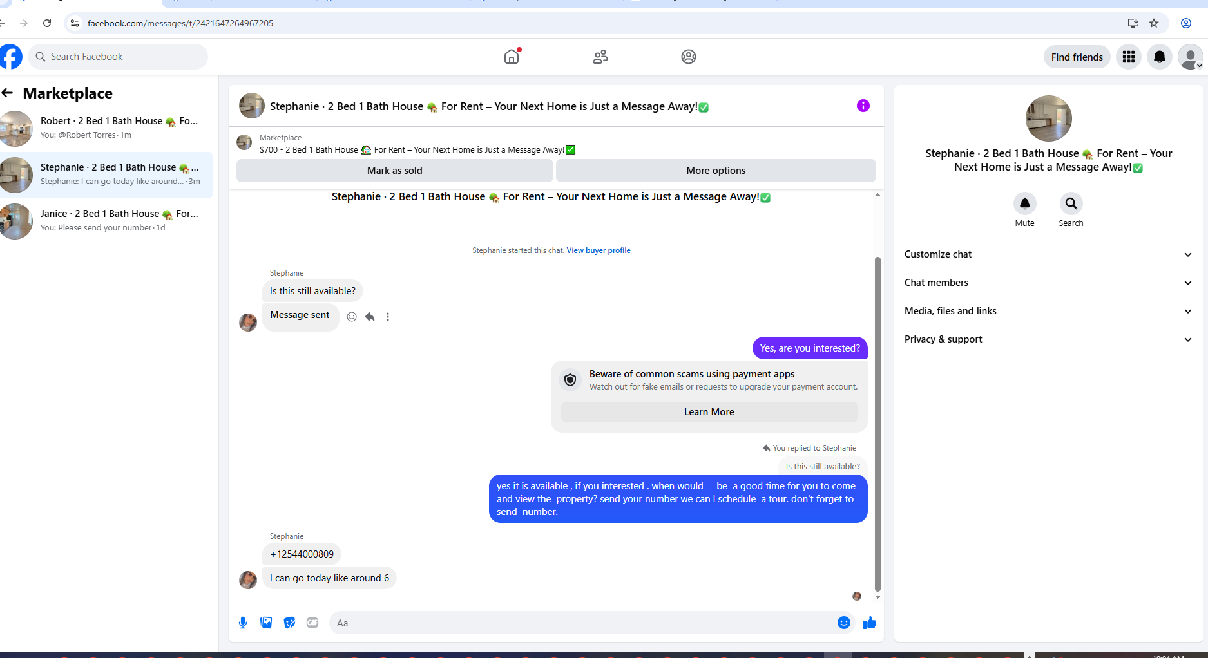Open browser profile icon
This screenshot has height=658, width=1208.
pyautogui.click(x=1186, y=23)
